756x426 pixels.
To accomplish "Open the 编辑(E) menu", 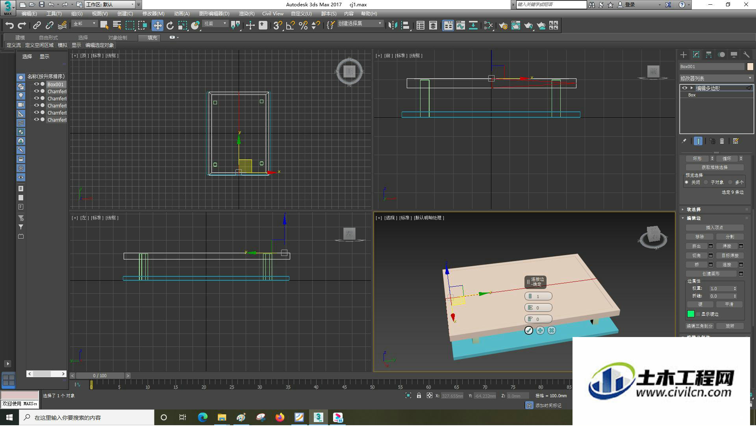I will coord(29,13).
